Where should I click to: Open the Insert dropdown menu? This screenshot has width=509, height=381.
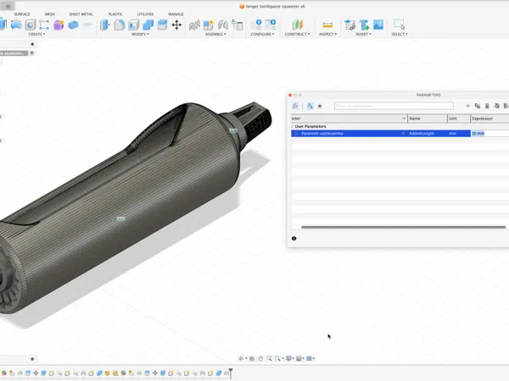(363, 34)
